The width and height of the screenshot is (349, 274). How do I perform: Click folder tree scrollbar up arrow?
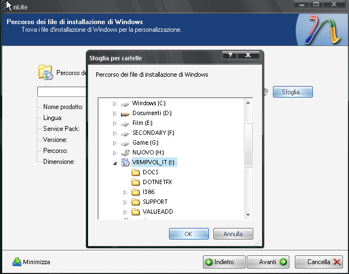[x=248, y=103]
